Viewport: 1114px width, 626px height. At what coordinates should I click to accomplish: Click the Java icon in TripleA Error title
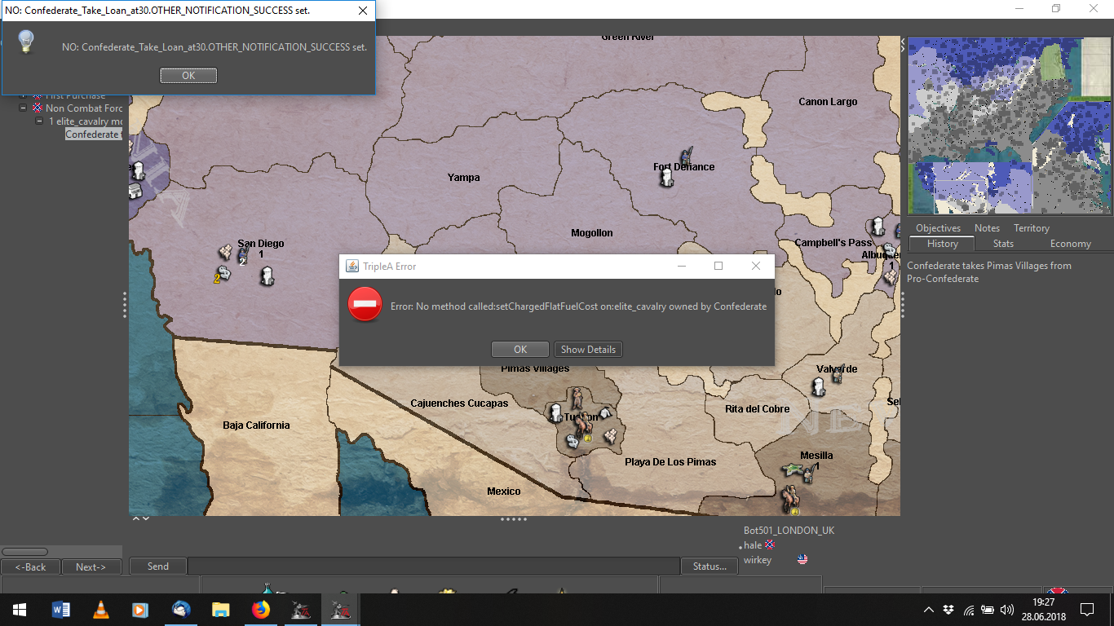tap(352, 267)
